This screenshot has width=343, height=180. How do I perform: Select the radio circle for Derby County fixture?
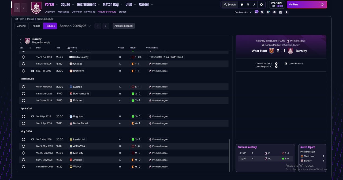(23, 57)
